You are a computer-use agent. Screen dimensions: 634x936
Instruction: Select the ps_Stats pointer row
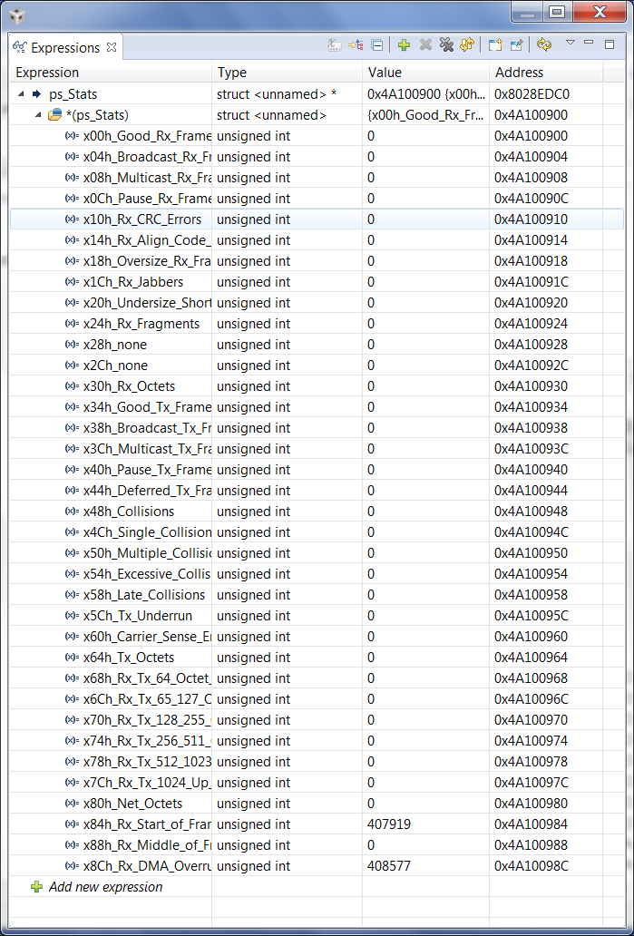317,93
